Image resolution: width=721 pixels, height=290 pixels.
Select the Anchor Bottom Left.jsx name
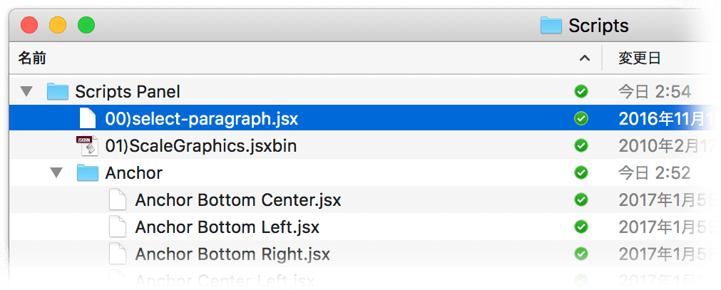click(x=227, y=227)
